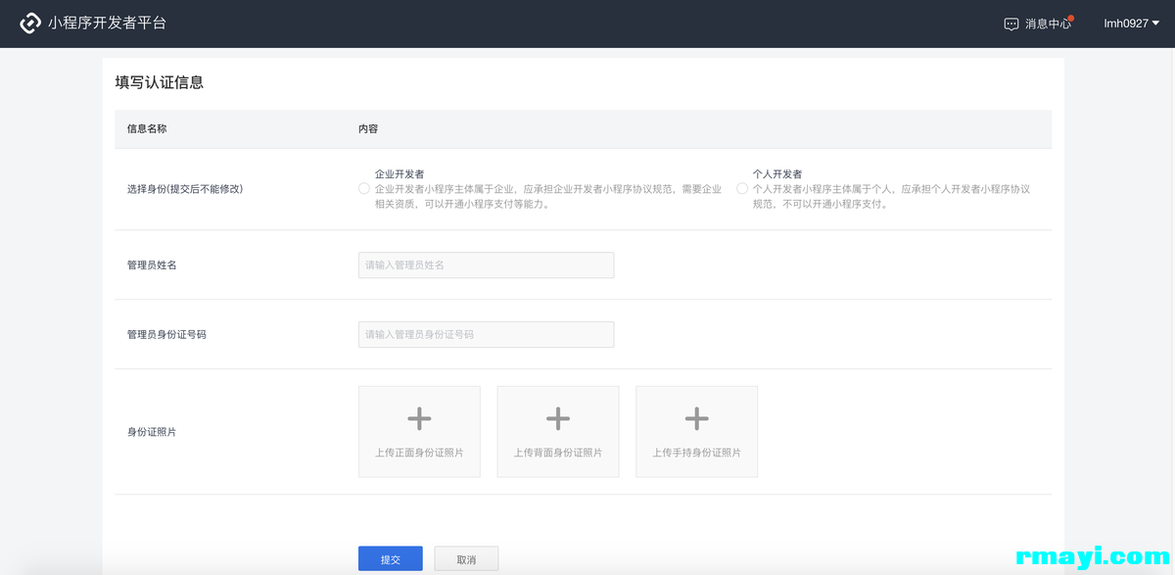
Task: Click the 个人开发者 option title text
Action: (x=777, y=173)
